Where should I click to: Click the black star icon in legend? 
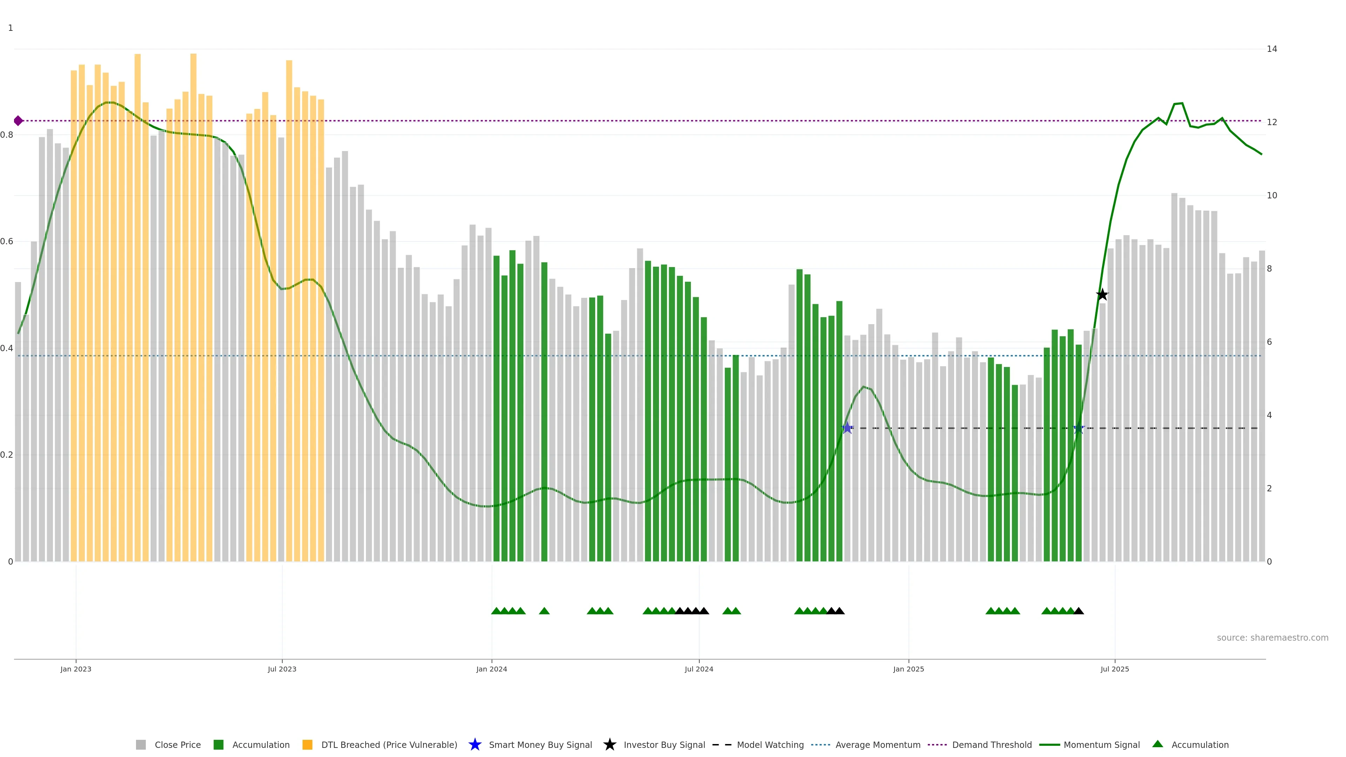pyautogui.click(x=609, y=744)
